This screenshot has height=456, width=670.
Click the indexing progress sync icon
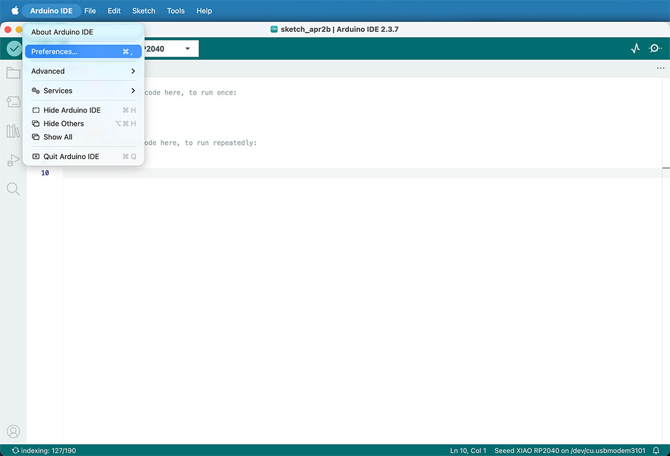(x=15, y=450)
